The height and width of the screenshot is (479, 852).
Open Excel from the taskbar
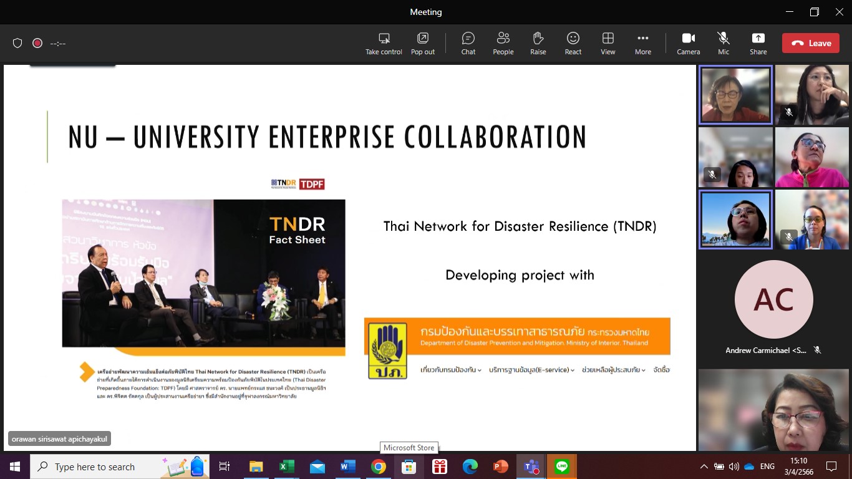coord(286,467)
